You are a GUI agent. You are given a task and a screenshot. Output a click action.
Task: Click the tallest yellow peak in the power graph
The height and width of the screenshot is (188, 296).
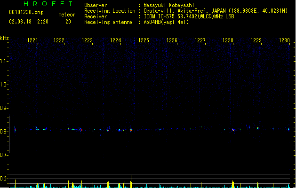[x=131, y=181]
